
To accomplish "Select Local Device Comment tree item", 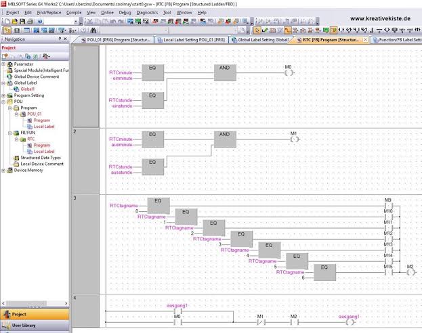I will click(x=42, y=164).
